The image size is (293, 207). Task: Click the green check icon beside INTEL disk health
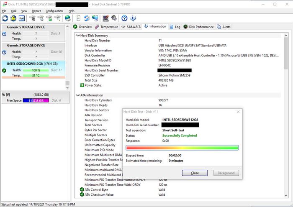click(4, 70)
